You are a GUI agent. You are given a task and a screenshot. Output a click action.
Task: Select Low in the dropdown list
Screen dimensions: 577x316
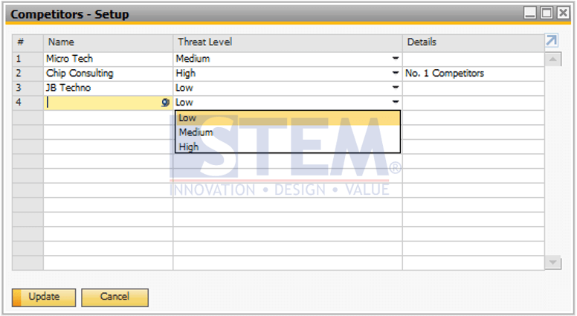(x=288, y=118)
